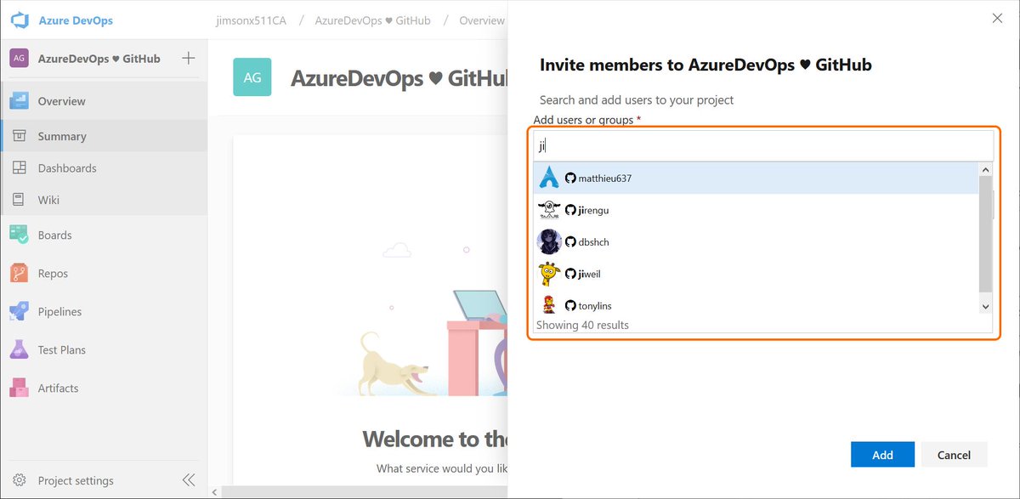Click GitHub icon next to dbshch
The image size is (1020, 499).
coord(570,242)
